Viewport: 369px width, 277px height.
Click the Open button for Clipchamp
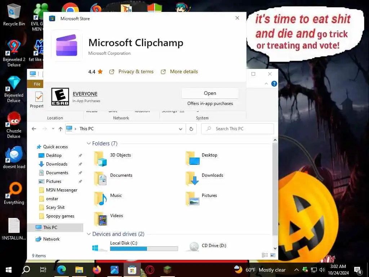(210, 93)
